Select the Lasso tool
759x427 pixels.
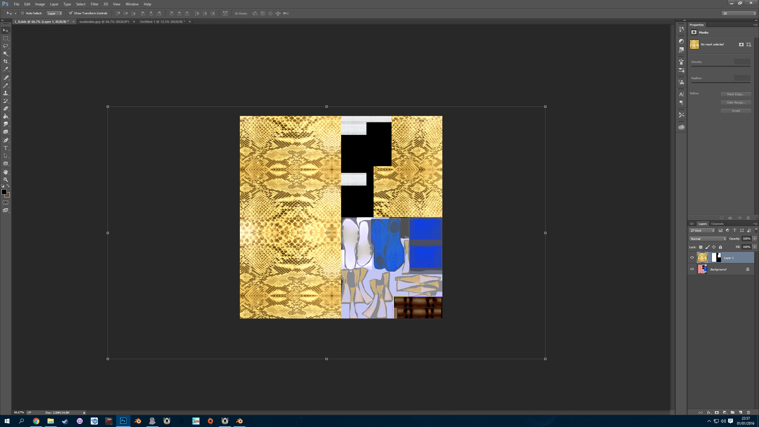coord(6,46)
